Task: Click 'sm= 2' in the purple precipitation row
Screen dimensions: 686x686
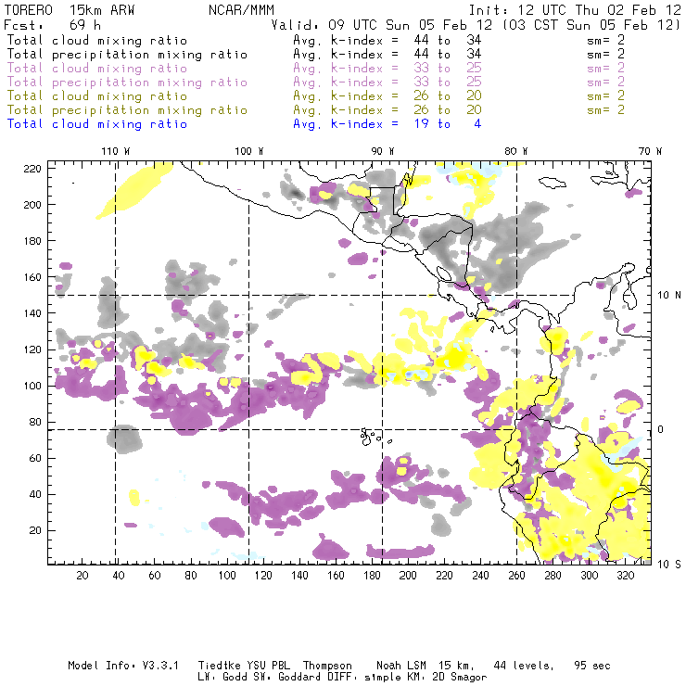Action: [605, 82]
